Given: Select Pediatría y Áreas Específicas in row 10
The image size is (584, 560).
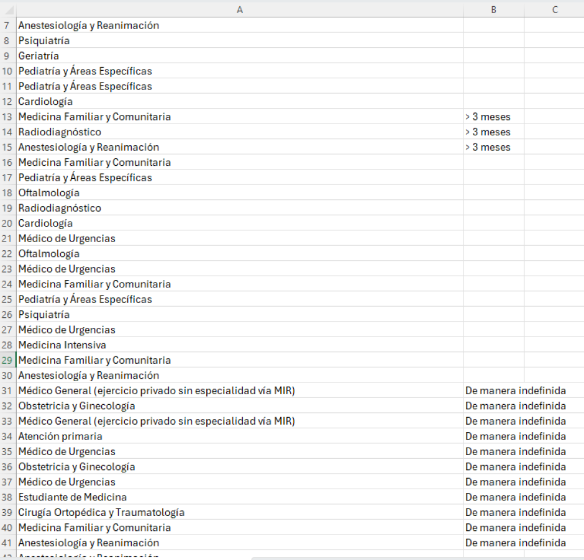Looking at the screenshot, I should point(239,71).
